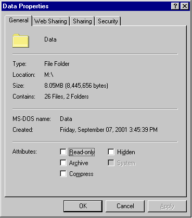Close the Data Properties dialog with X
The height and width of the screenshot is (218, 192).
[185, 6]
